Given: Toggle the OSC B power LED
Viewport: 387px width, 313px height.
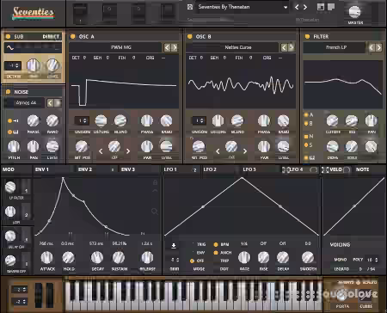Looking at the screenshot, I should pyautogui.click(x=190, y=36).
